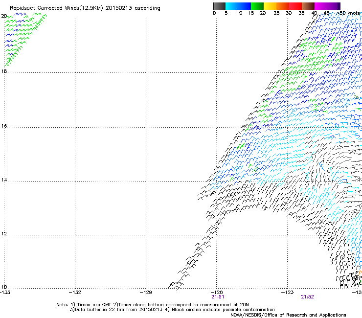362x318 pixels.
Task: Click the purple overpass time '21:51'
Action: (x=218, y=297)
